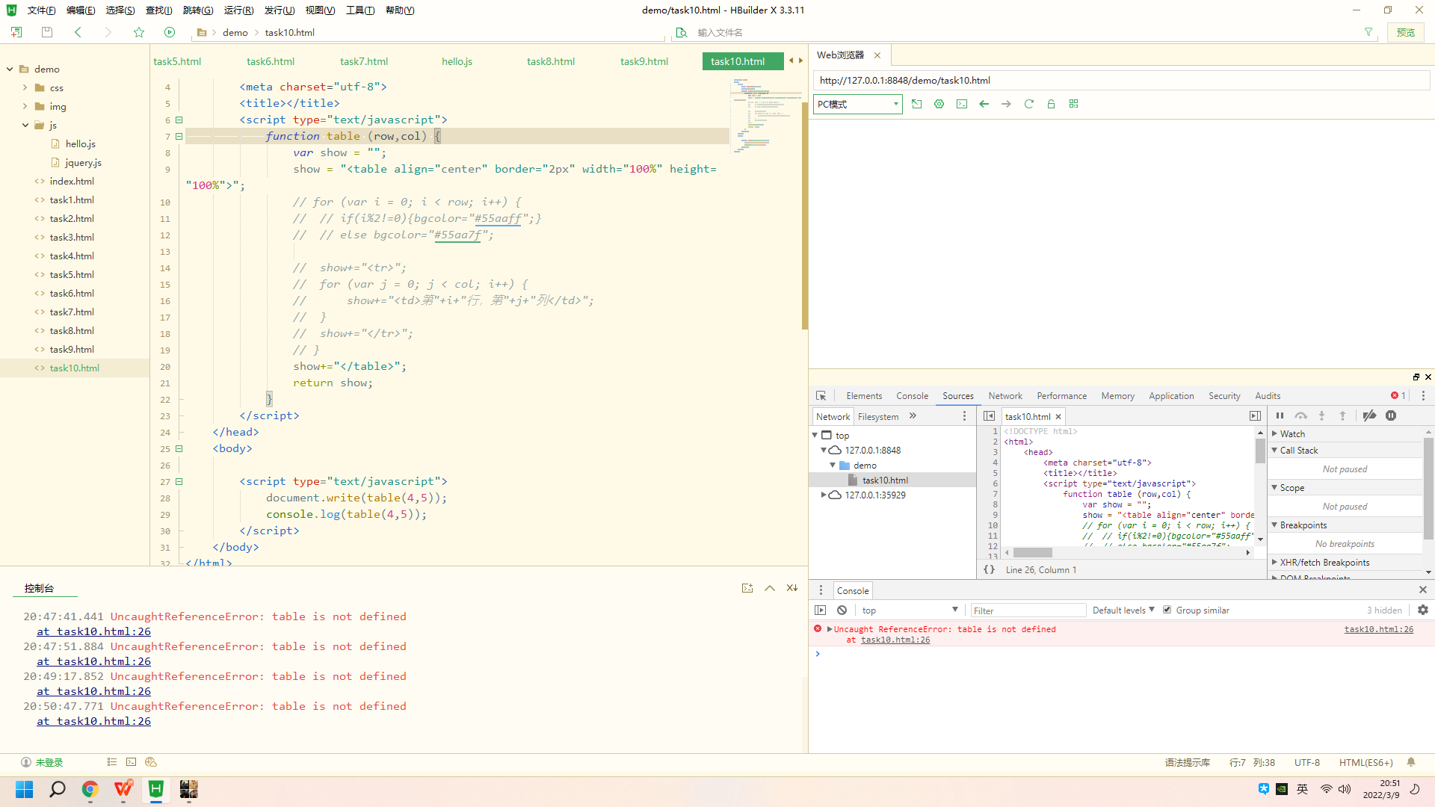Toggle Group similar checkbox
This screenshot has height=807, width=1435.
[1167, 610]
